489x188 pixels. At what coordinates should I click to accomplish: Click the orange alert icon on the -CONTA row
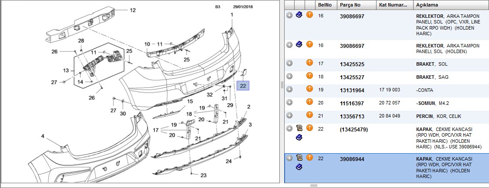pyautogui.click(x=309, y=89)
